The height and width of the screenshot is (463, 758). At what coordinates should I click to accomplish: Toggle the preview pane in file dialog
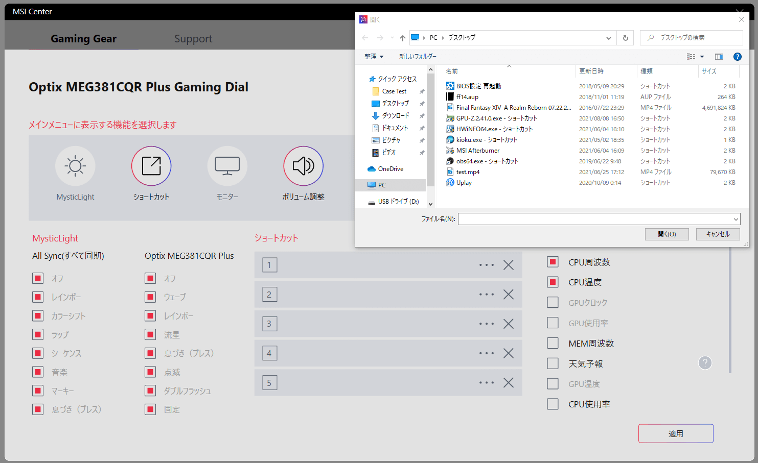pyautogui.click(x=719, y=57)
